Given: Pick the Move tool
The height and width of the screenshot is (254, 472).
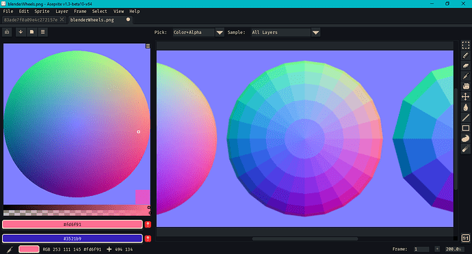Looking at the screenshot, I should coord(465,97).
